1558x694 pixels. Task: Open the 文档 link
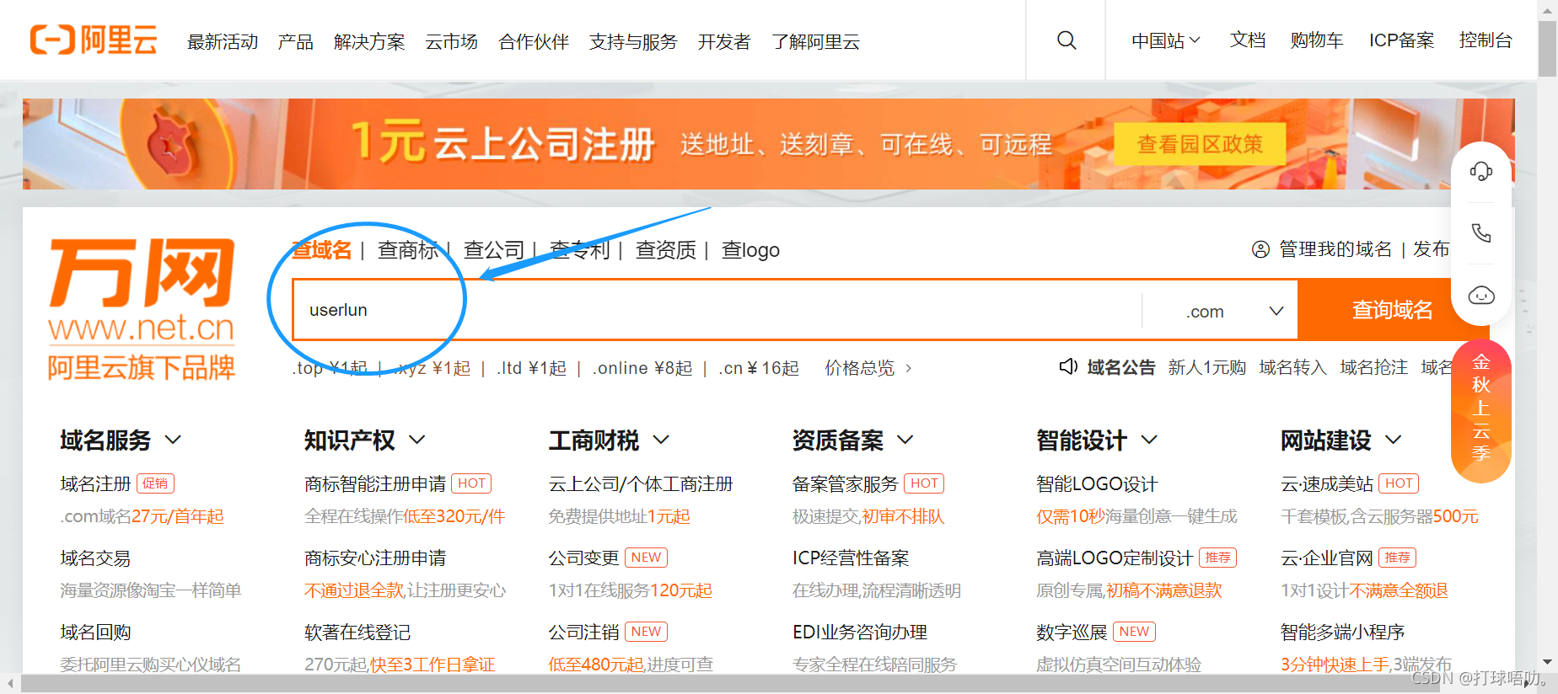(1248, 40)
